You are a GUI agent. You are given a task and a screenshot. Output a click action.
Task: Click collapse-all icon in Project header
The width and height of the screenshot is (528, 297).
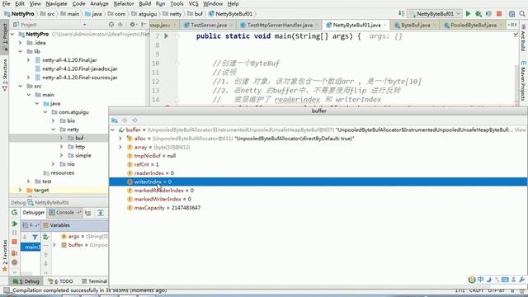pos(120,25)
